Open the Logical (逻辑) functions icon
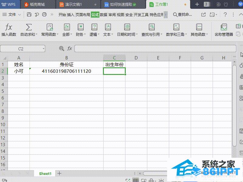 pos(94,27)
